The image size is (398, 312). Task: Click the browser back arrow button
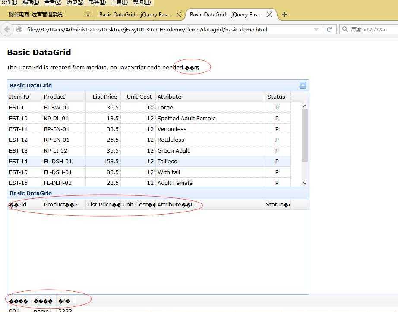(x=7, y=30)
